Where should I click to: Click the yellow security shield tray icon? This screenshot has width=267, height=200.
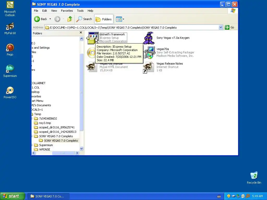229,196
